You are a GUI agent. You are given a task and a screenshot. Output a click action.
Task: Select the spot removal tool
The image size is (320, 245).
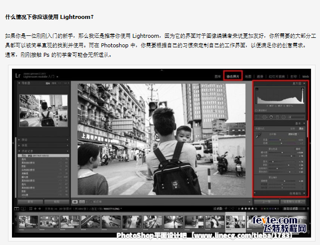pyautogui.click(x=265, y=117)
